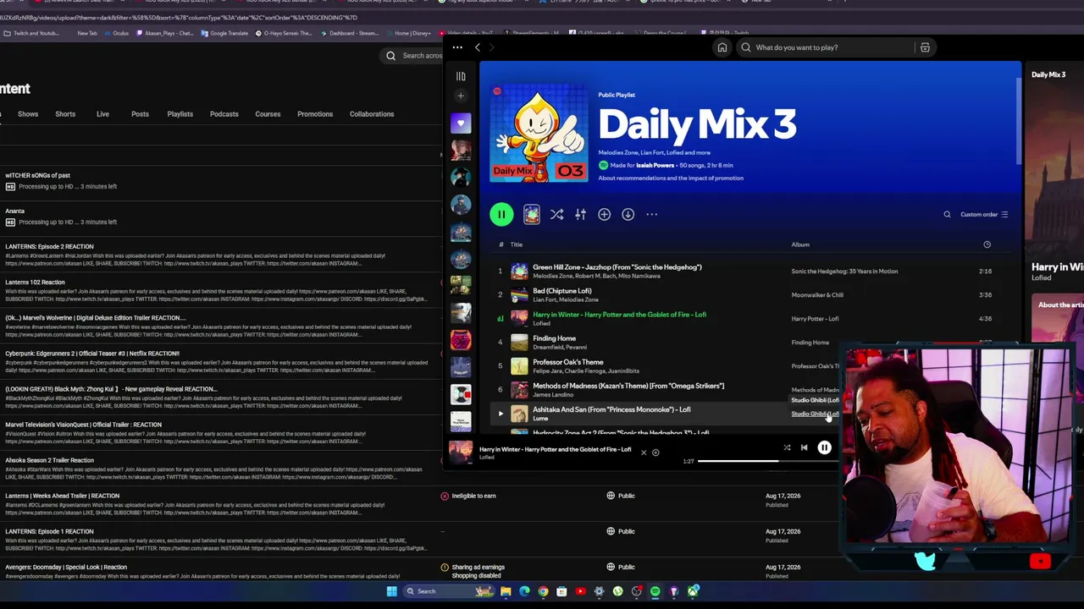Screen dimensions: 1084x609
Task: Open 'Ahsoka Season 2 Trailer Reaction' video
Action: click(49, 460)
